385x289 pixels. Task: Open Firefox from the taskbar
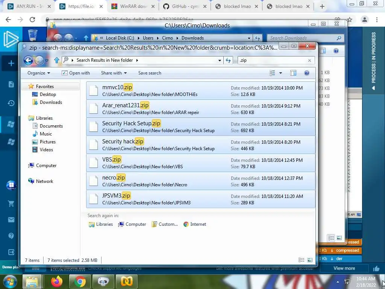(x=57, y=281)
